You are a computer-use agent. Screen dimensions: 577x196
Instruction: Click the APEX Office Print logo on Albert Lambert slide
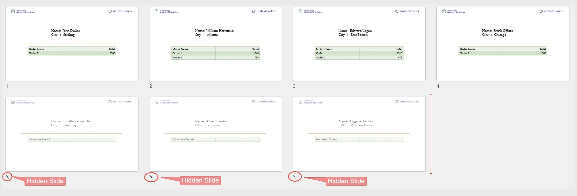pyautogui.click(x=167, y=102)
